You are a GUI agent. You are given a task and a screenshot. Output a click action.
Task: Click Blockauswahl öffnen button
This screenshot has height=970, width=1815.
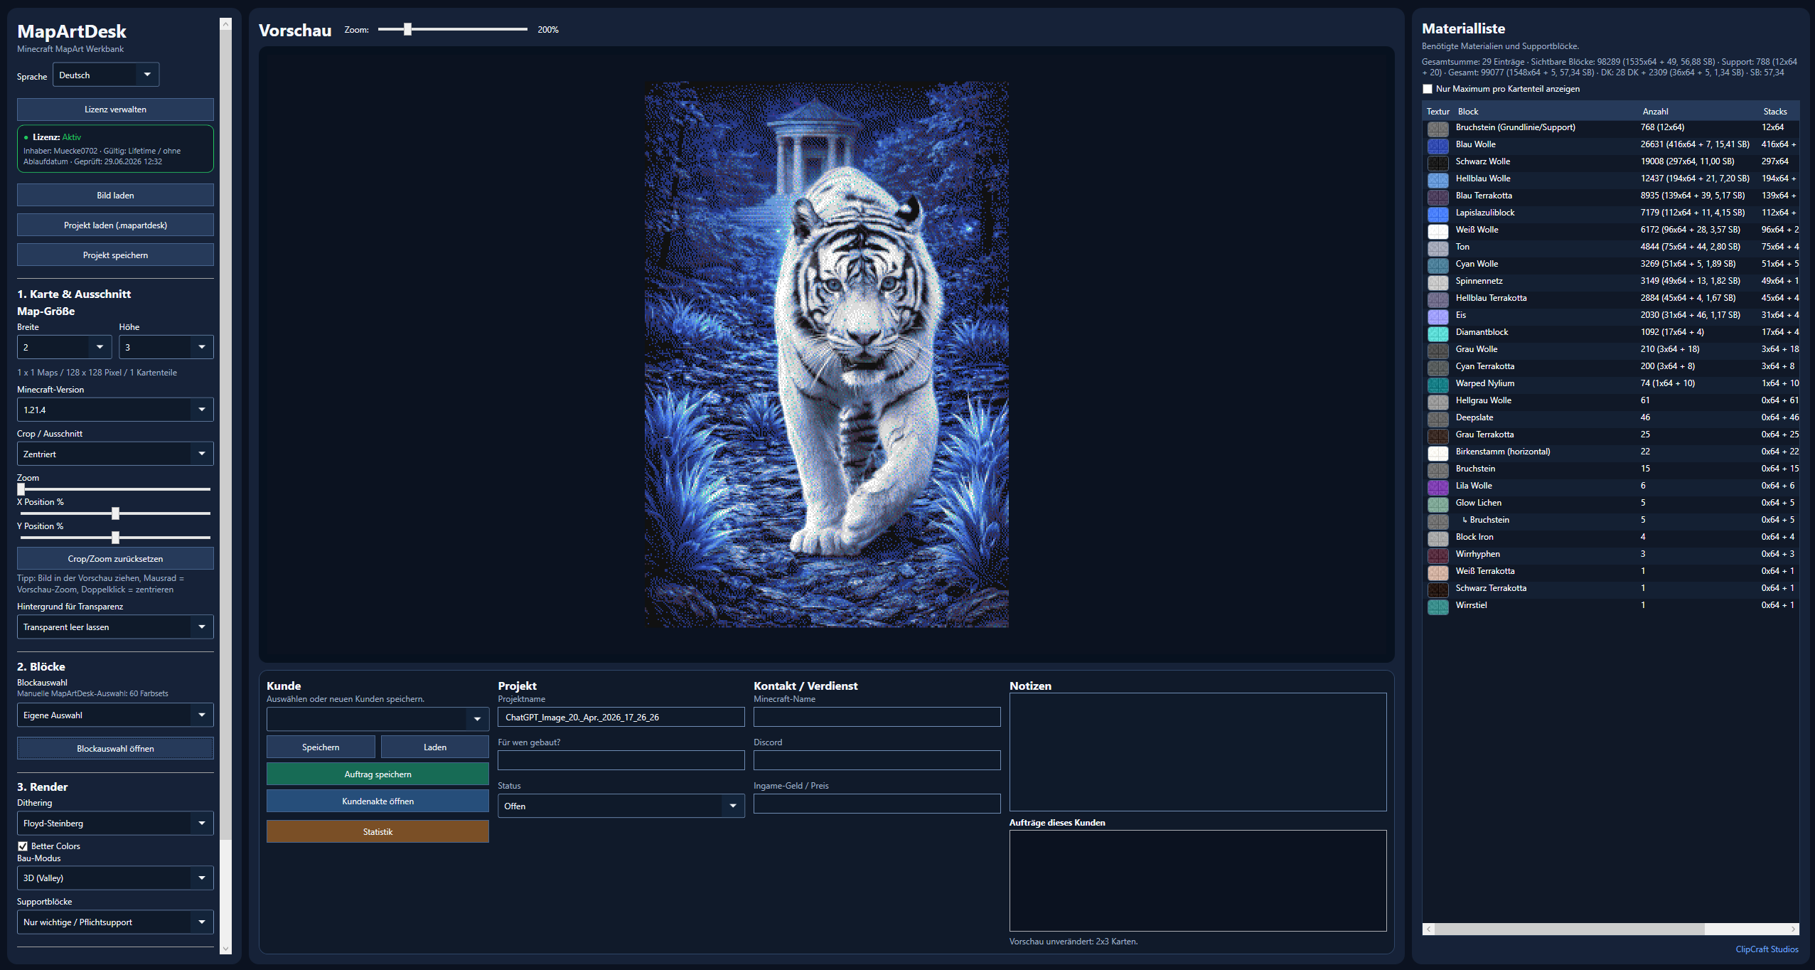pos(115,749)
